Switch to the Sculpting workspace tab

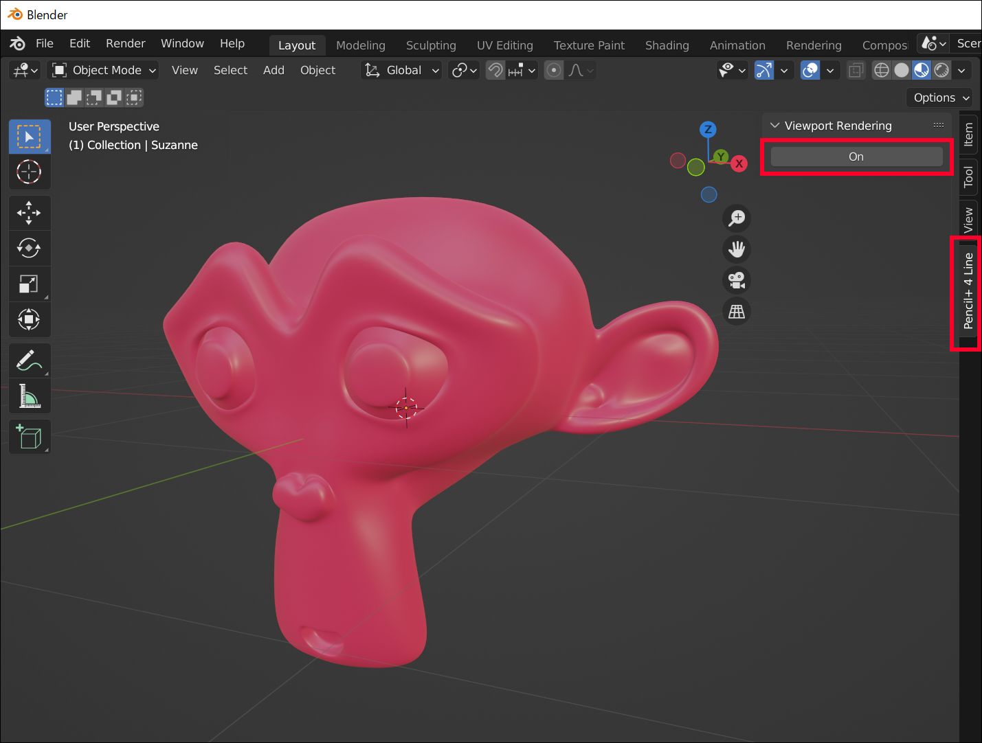431,45
